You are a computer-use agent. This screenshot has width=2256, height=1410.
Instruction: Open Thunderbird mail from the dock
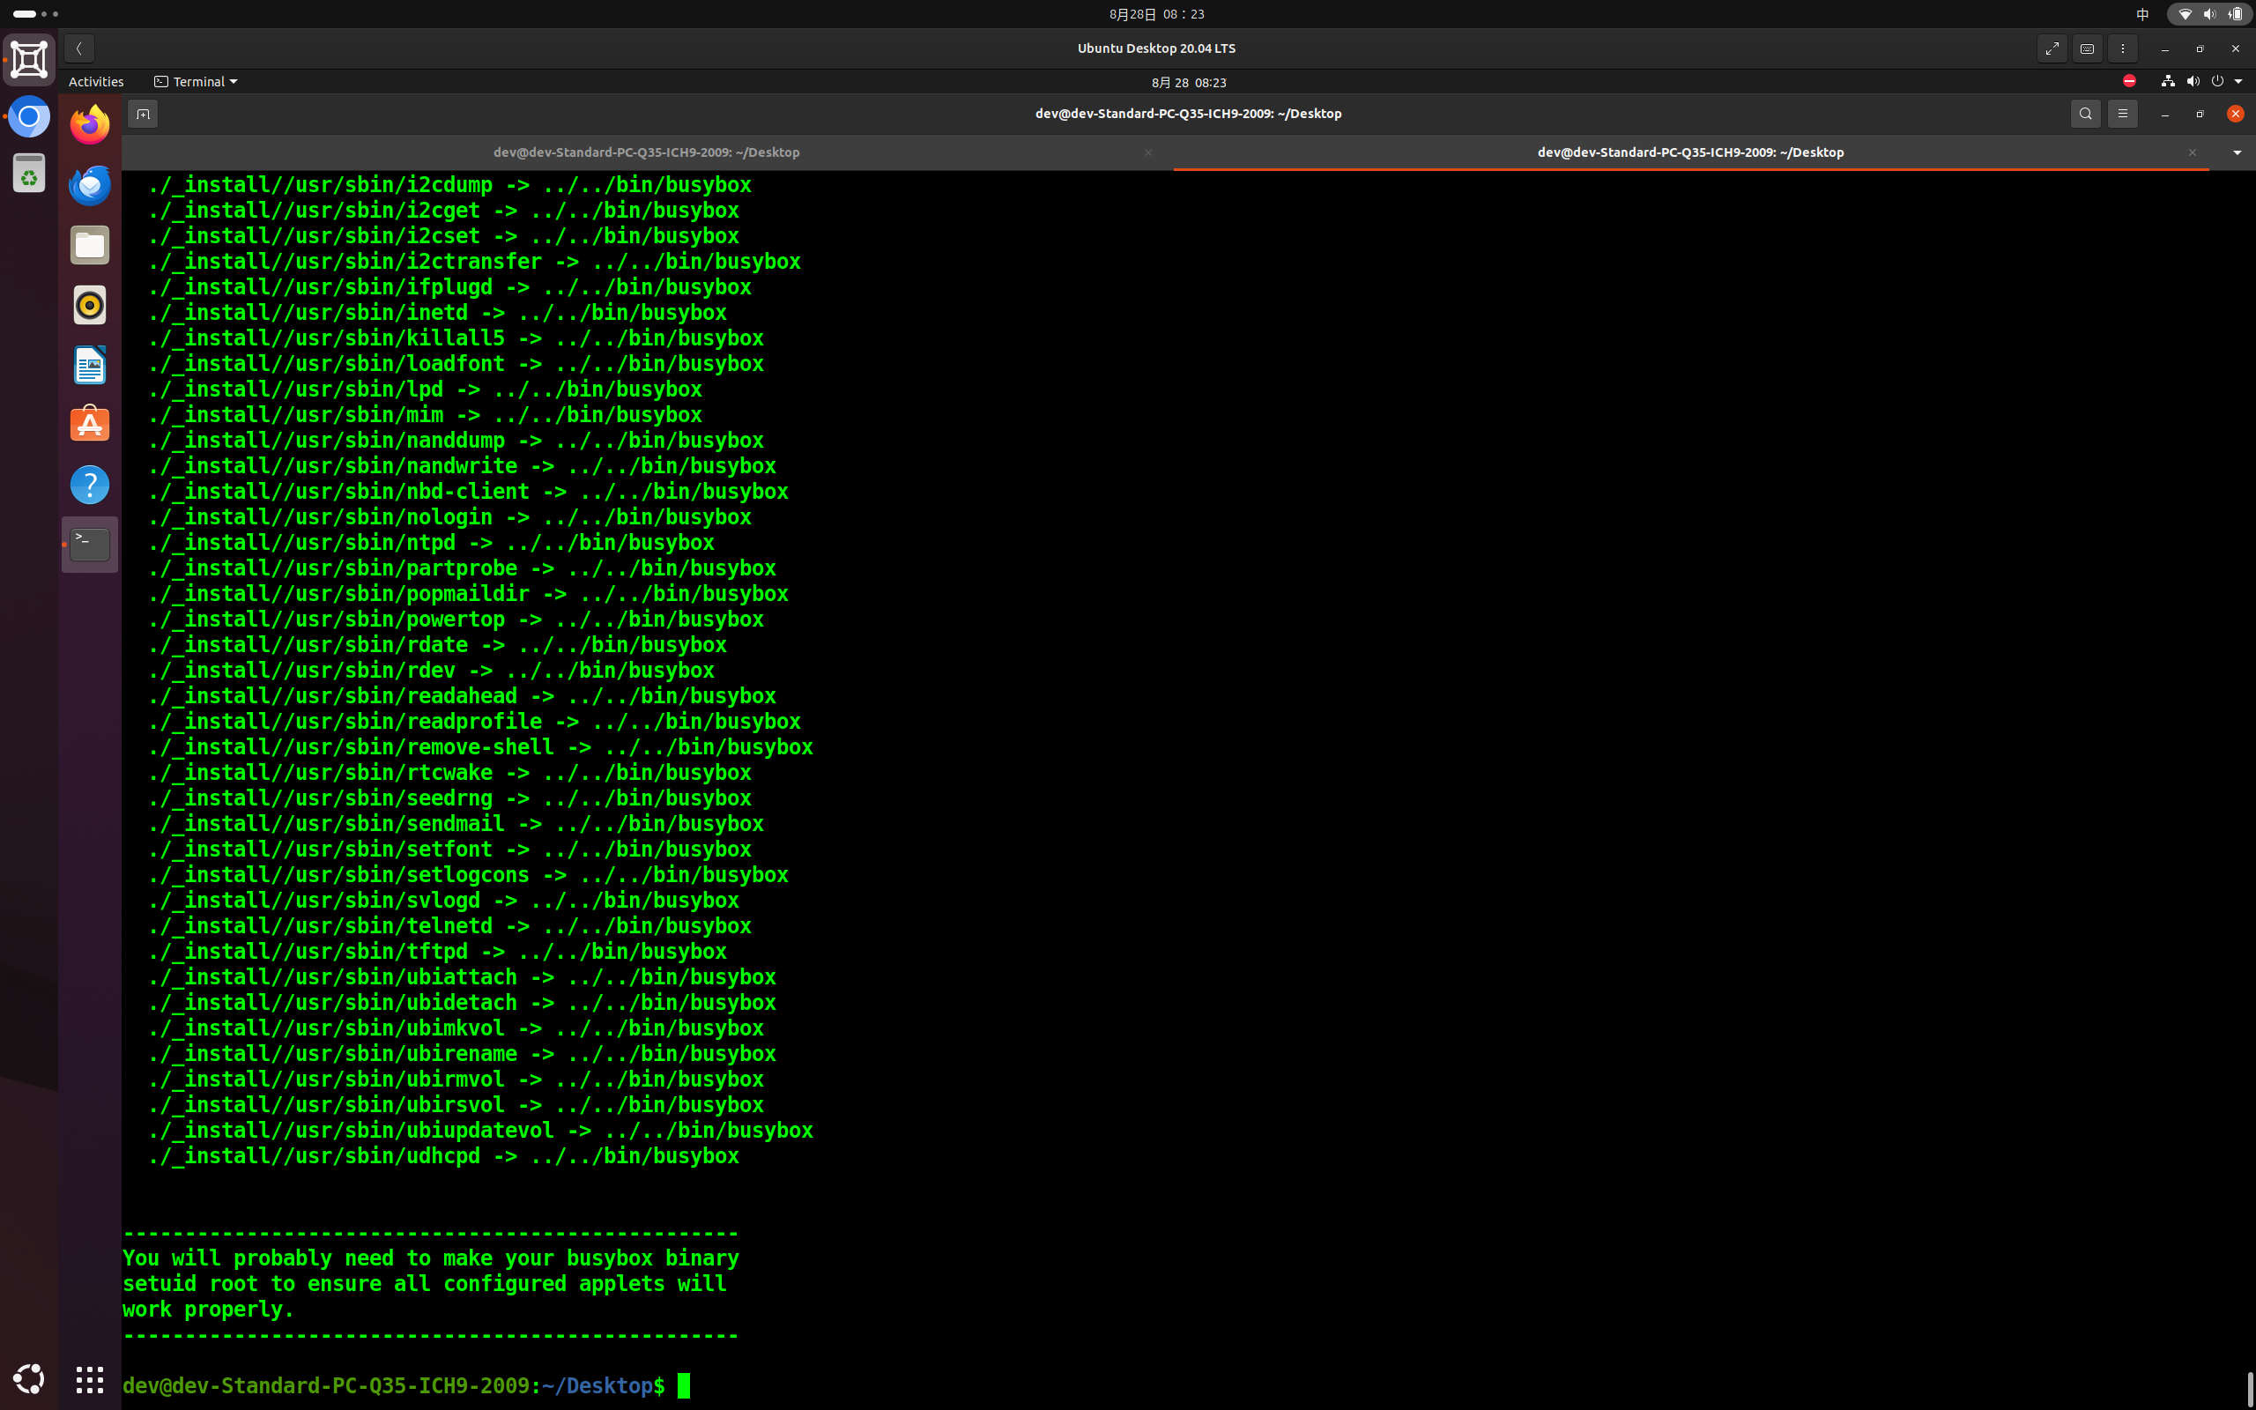click(x=91, y=186)
